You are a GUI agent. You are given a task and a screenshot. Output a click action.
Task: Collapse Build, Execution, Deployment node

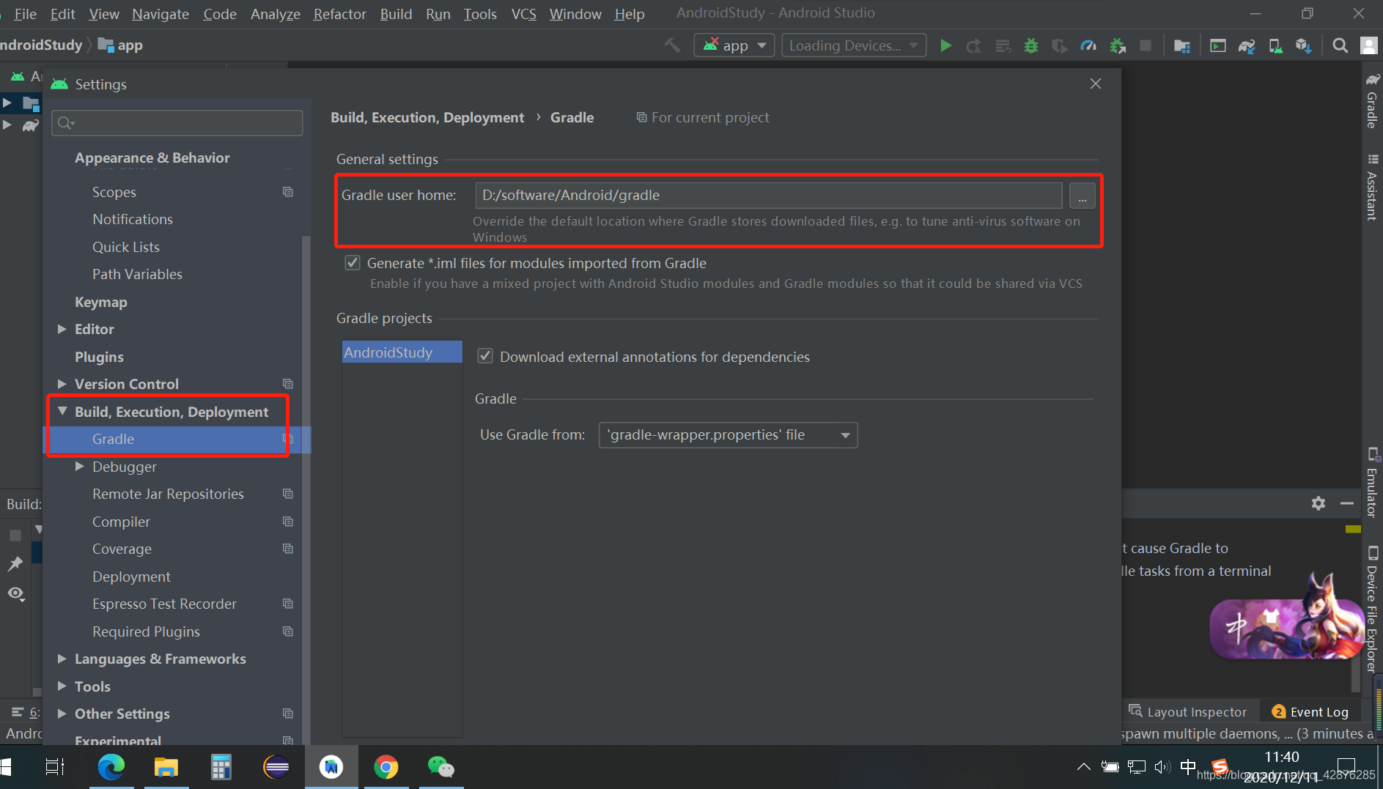(x=62, y=412)
